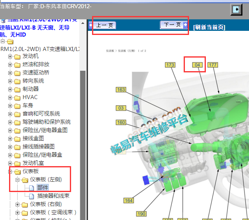Click the 仪表板 > 仪表板 (左侧) breadcrumb text
Image resolution: width=249 pixels, height=220 pixels.
(x=120, y=51)
